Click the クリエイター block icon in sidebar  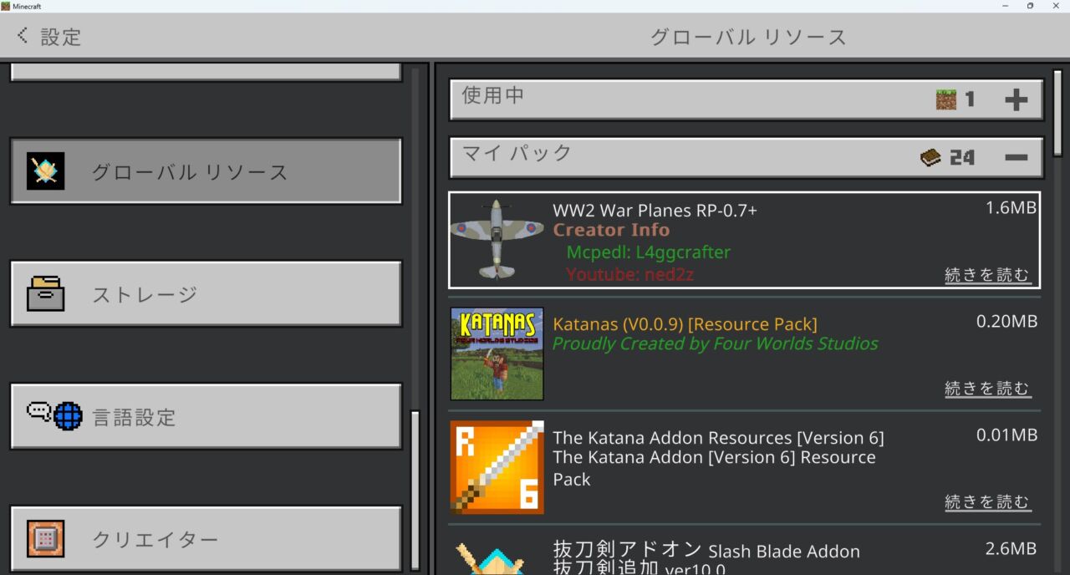pyautogui.click(x=48, y=539)
